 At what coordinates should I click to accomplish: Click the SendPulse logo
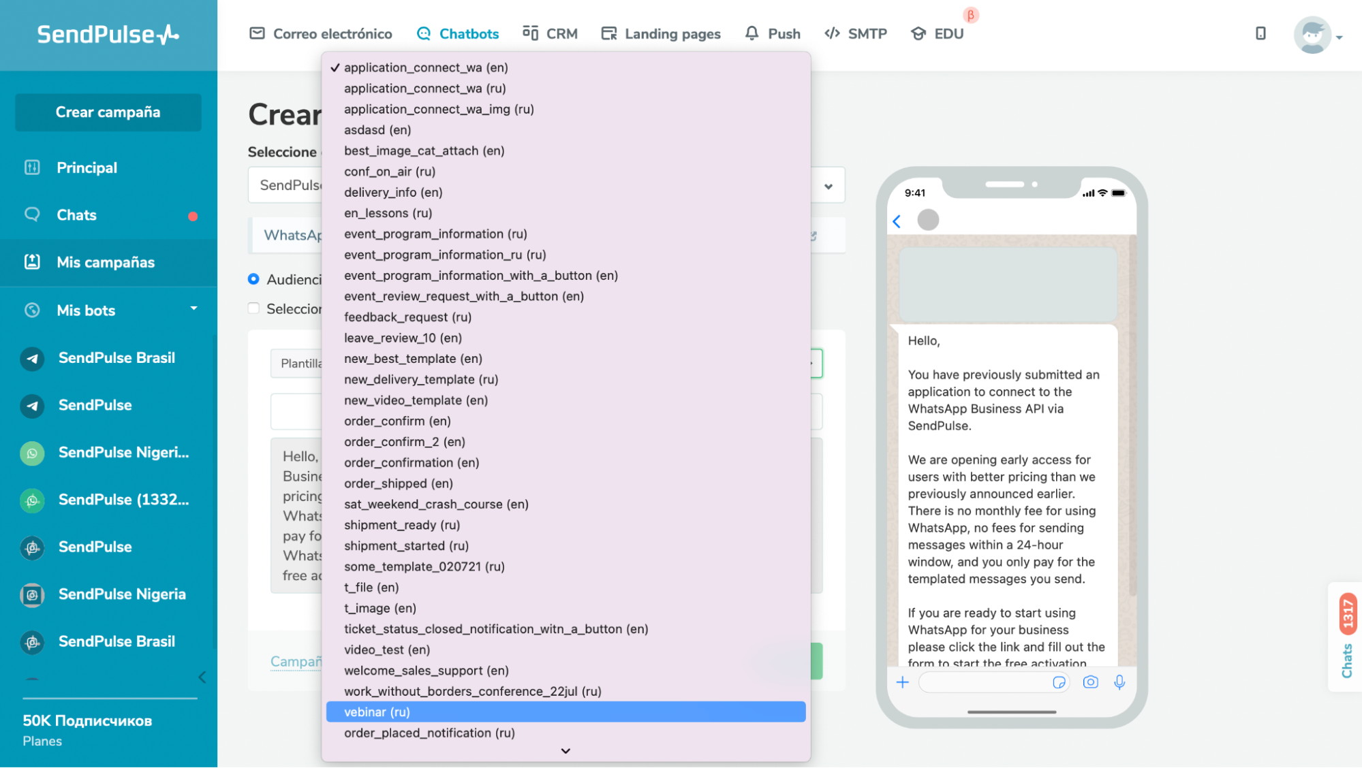[108, 34]
